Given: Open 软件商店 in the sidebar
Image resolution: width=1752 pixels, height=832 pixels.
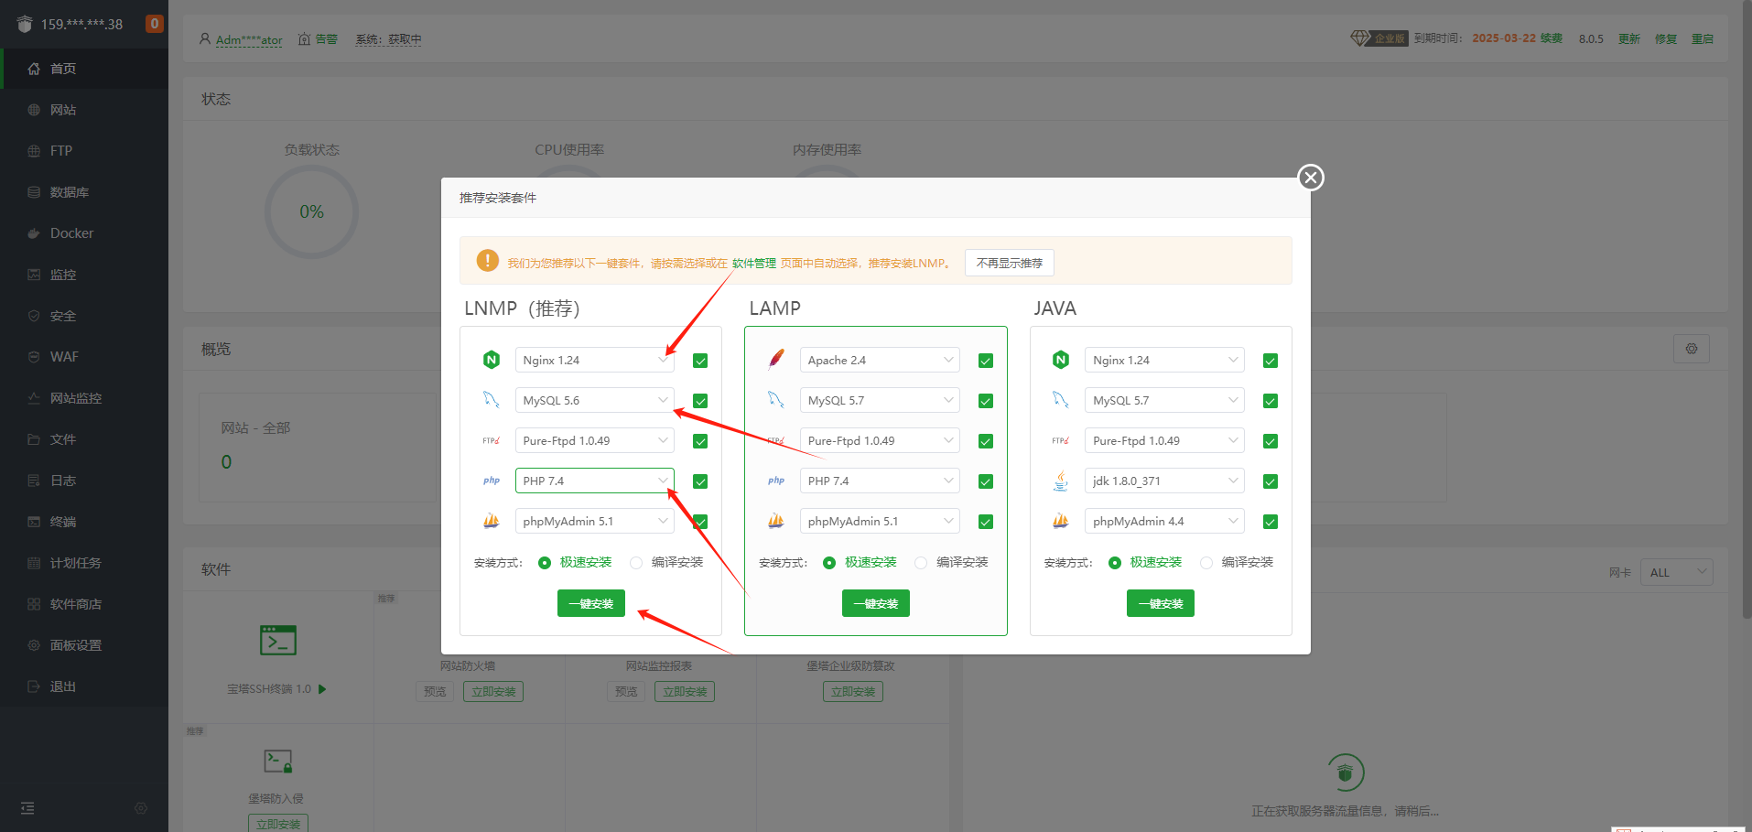Looking at the screenshot, I should click(x=84, y=604).
